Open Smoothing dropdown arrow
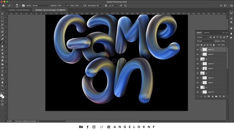The height and width of the screenshot is (131, 234). point(102,6)
